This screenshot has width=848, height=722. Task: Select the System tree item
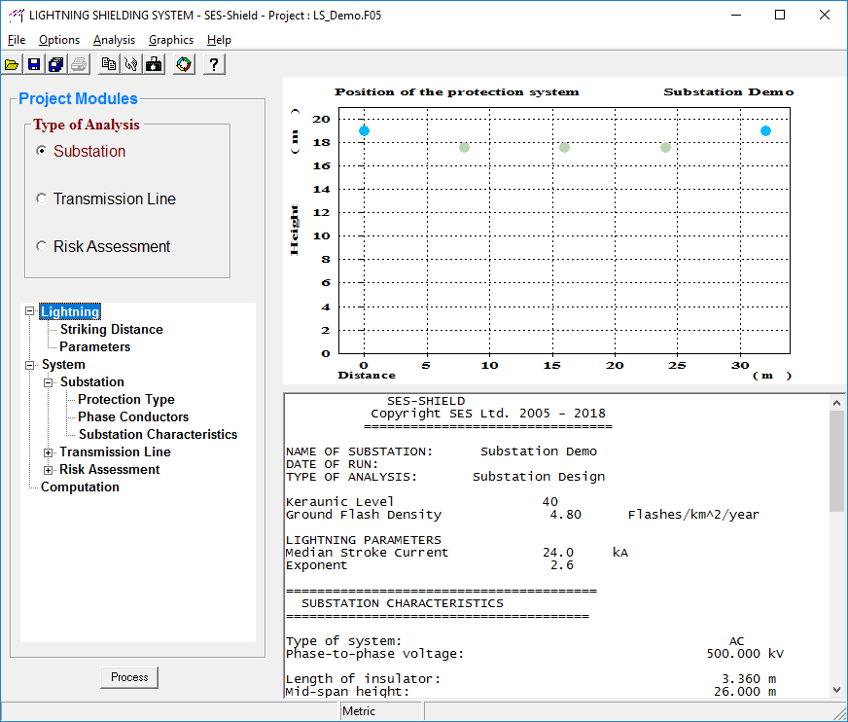coord(63,364)
